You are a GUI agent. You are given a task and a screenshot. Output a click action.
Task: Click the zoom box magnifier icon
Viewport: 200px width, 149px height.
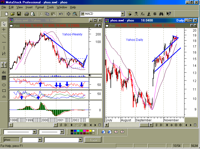pyautogui.click(x=75, y=14)
